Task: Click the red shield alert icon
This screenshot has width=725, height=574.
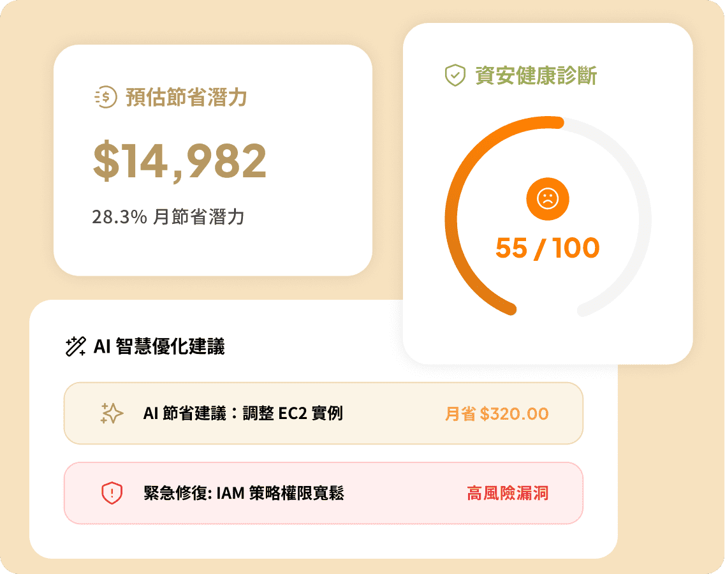Action: tap(112, 493)
